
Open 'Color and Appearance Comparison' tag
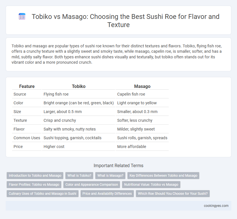92,185
